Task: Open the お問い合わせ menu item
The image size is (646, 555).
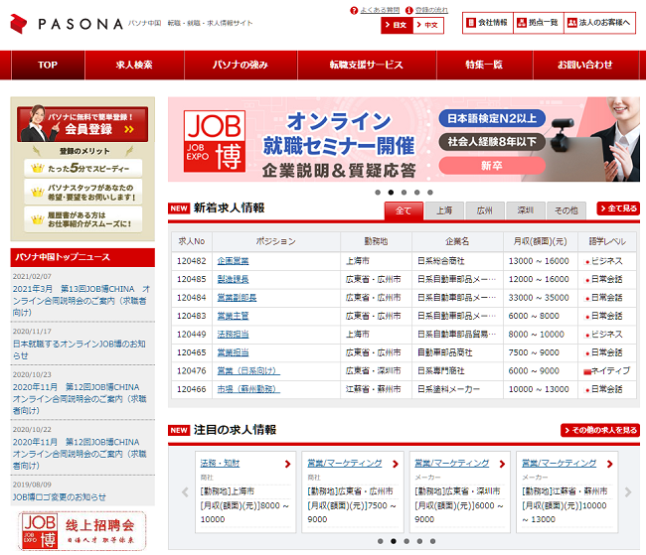Action: tap(585, 65)
